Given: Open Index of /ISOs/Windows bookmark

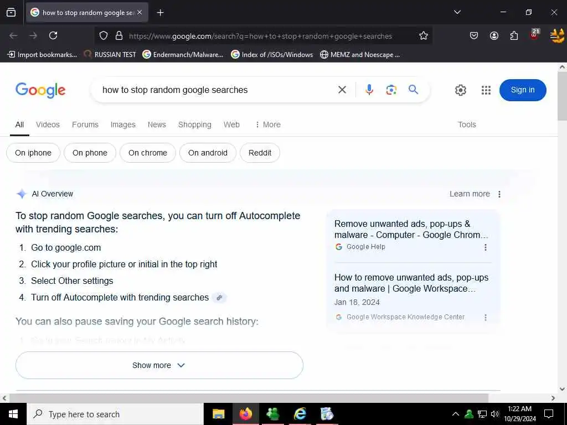Looking at the screenshot, I should (272, 55).
